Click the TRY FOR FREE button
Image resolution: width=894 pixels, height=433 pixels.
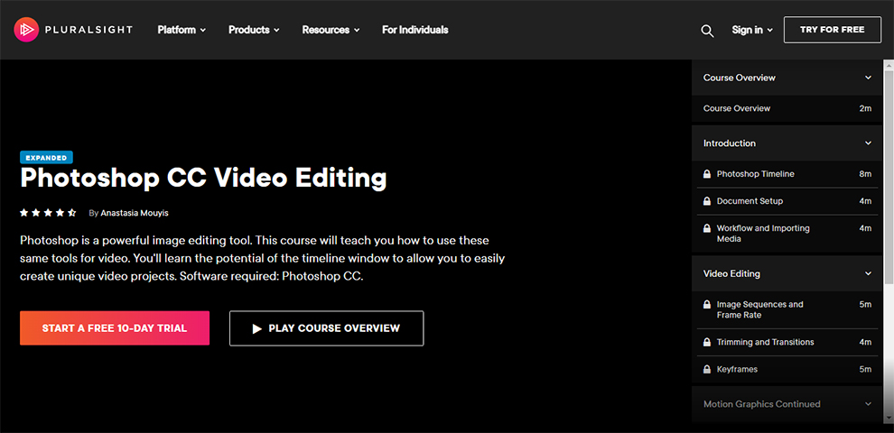832,30
